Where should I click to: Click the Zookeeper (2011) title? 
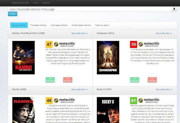106,33
